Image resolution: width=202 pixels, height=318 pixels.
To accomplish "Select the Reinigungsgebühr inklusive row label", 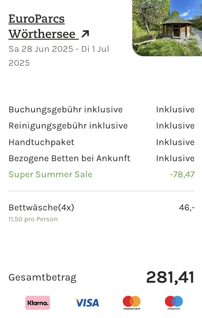I will coord(68,126).
